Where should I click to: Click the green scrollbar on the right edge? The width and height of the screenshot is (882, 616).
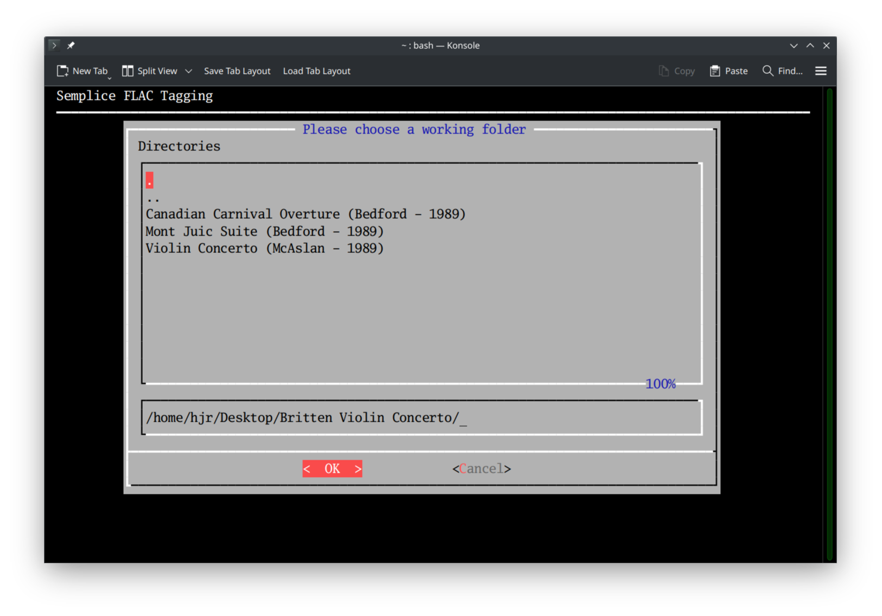click(829, 326)
